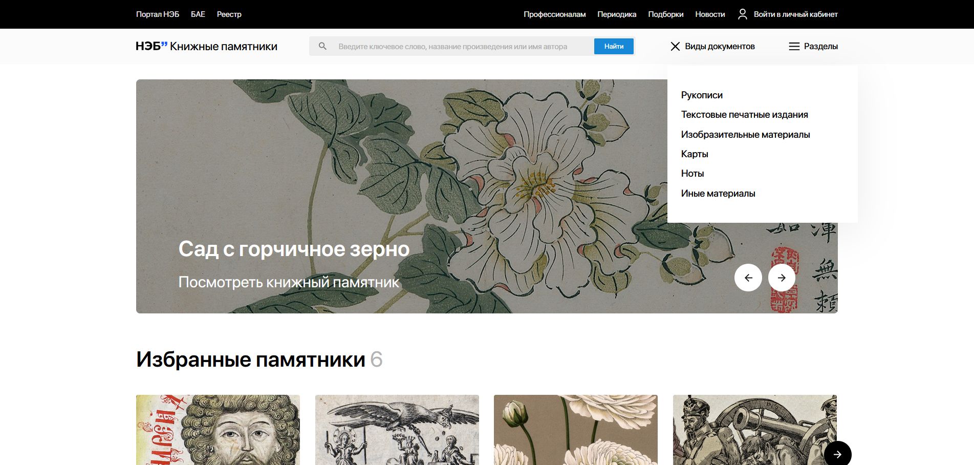The height and width of the screenshot is (465, 974).
Task: Expand the Виды документов dropdown
Action: 720,46
